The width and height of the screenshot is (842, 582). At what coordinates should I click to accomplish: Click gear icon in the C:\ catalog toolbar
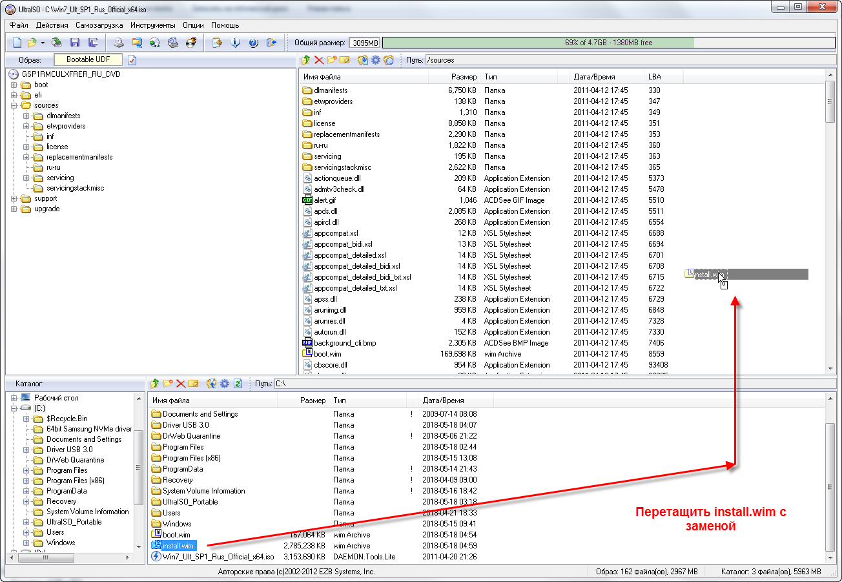(225, 384)
